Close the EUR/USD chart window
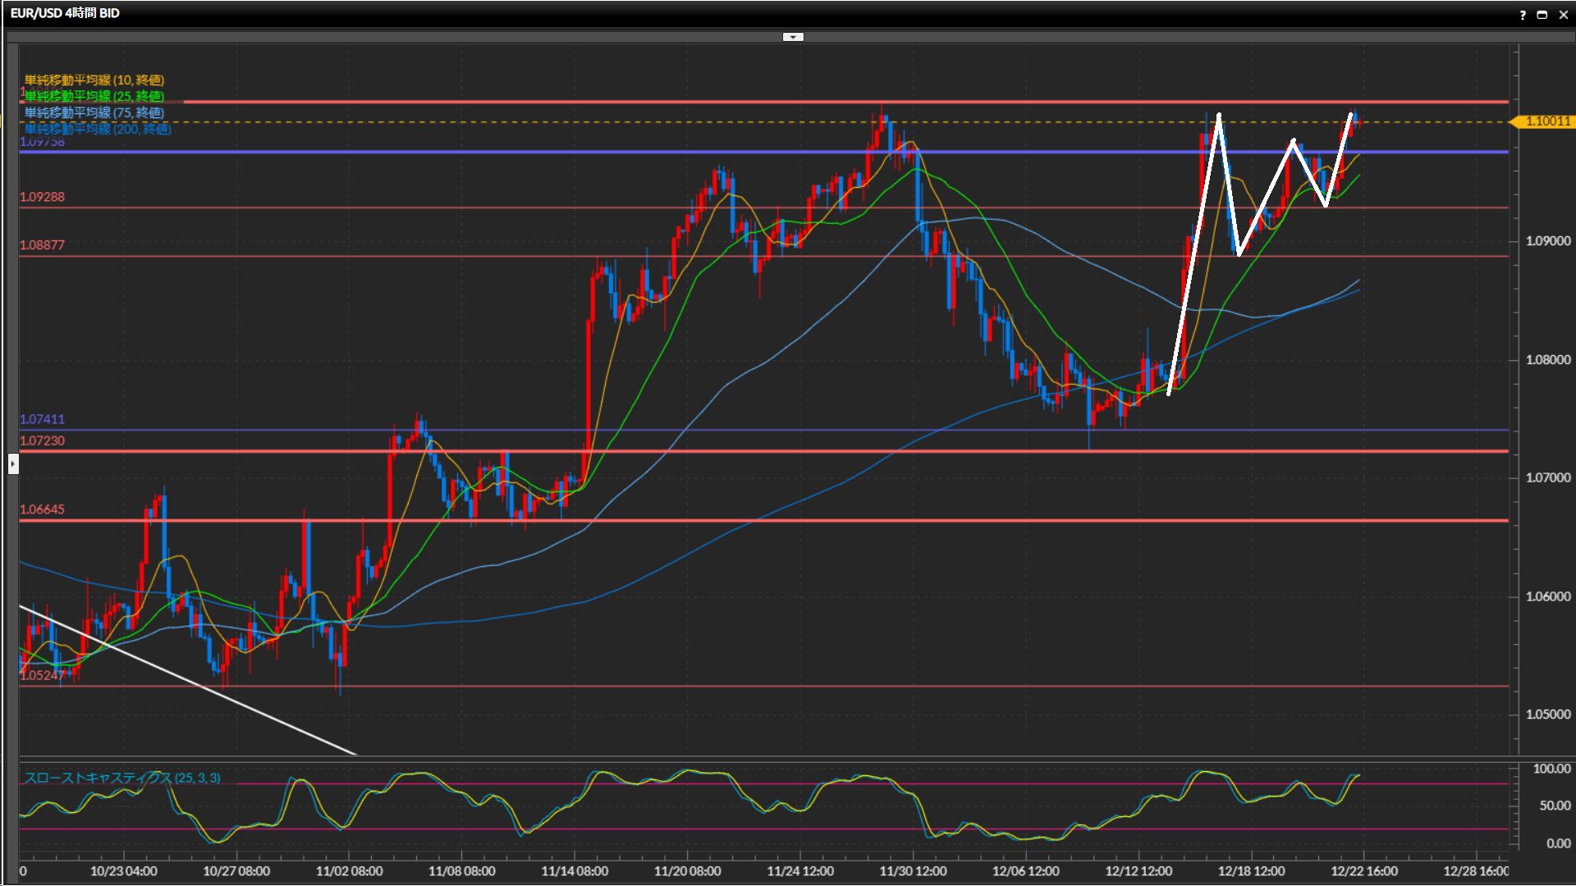The image size is (1576, 886). point(1563,15)
